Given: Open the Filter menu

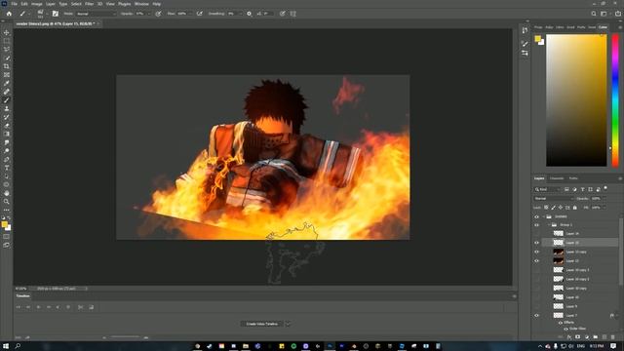Looking at the screenshot, I should [89, 4].
